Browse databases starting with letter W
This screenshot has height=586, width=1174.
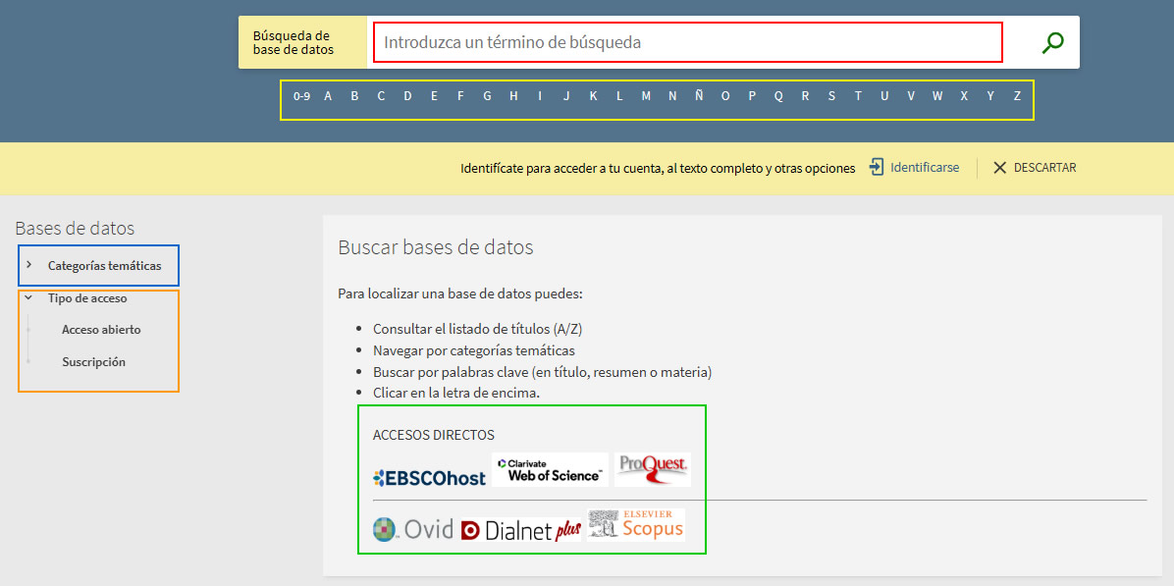click(x=937, y=96)
